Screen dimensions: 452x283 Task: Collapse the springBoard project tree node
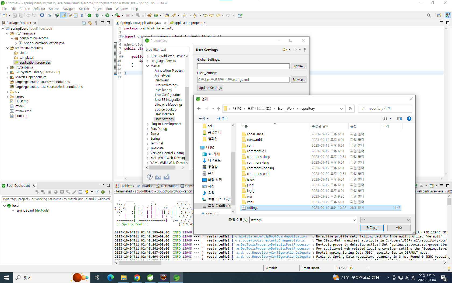pos(3,29)
